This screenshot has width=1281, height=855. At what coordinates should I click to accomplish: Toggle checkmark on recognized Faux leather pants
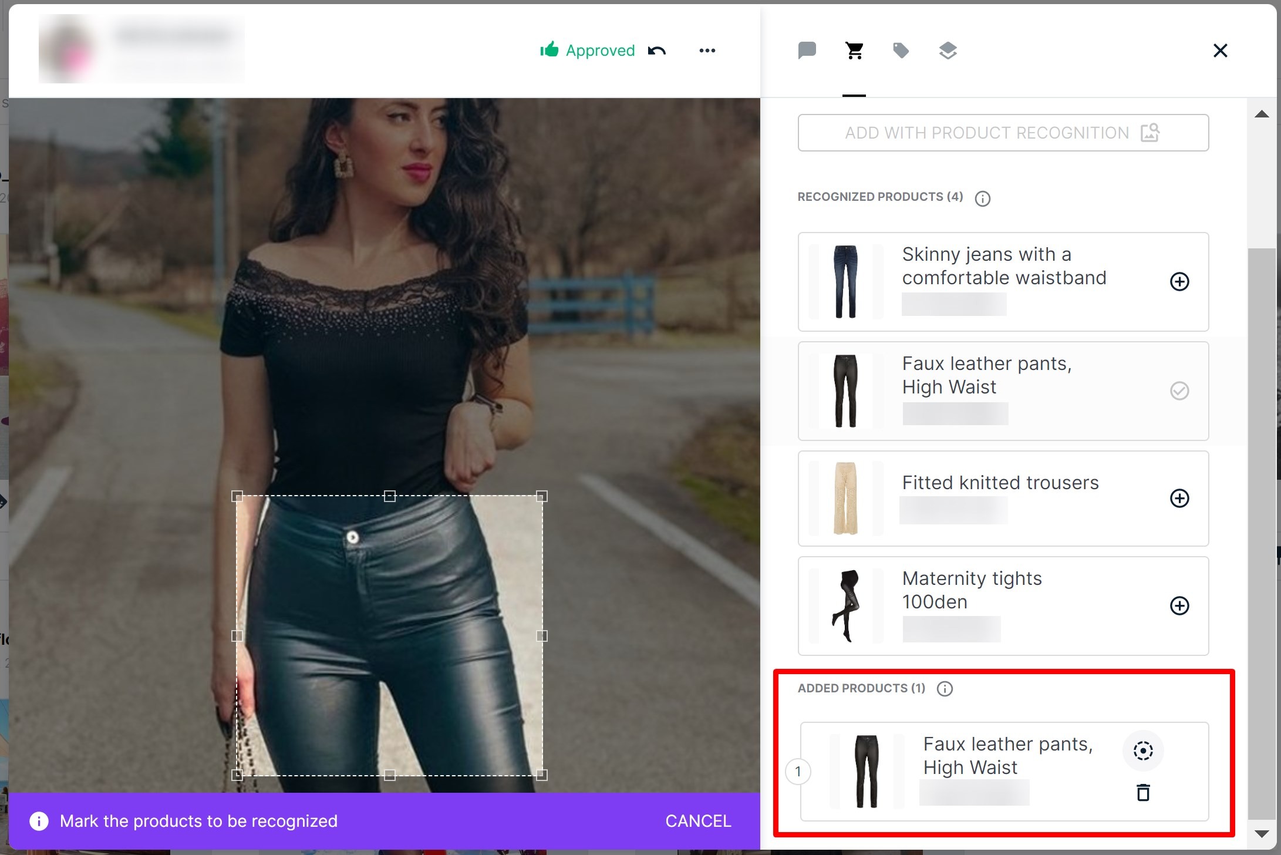click(1179, 391)
